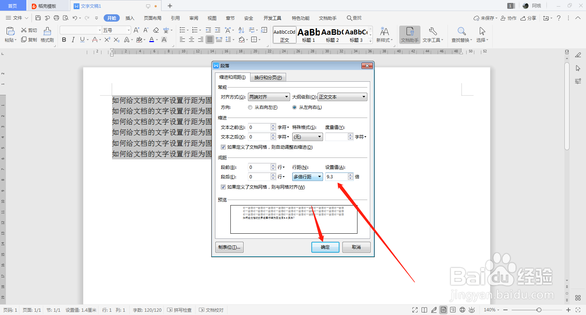
Task: Click the zoom out minus button
Action: (505, 310)
